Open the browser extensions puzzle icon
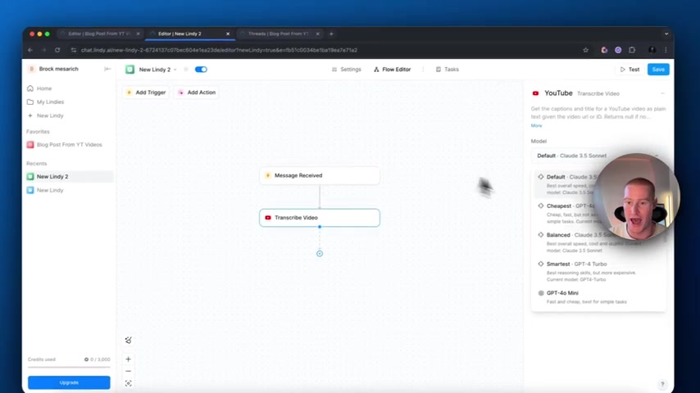The image size is (700, 393). (x=632, y=51)
